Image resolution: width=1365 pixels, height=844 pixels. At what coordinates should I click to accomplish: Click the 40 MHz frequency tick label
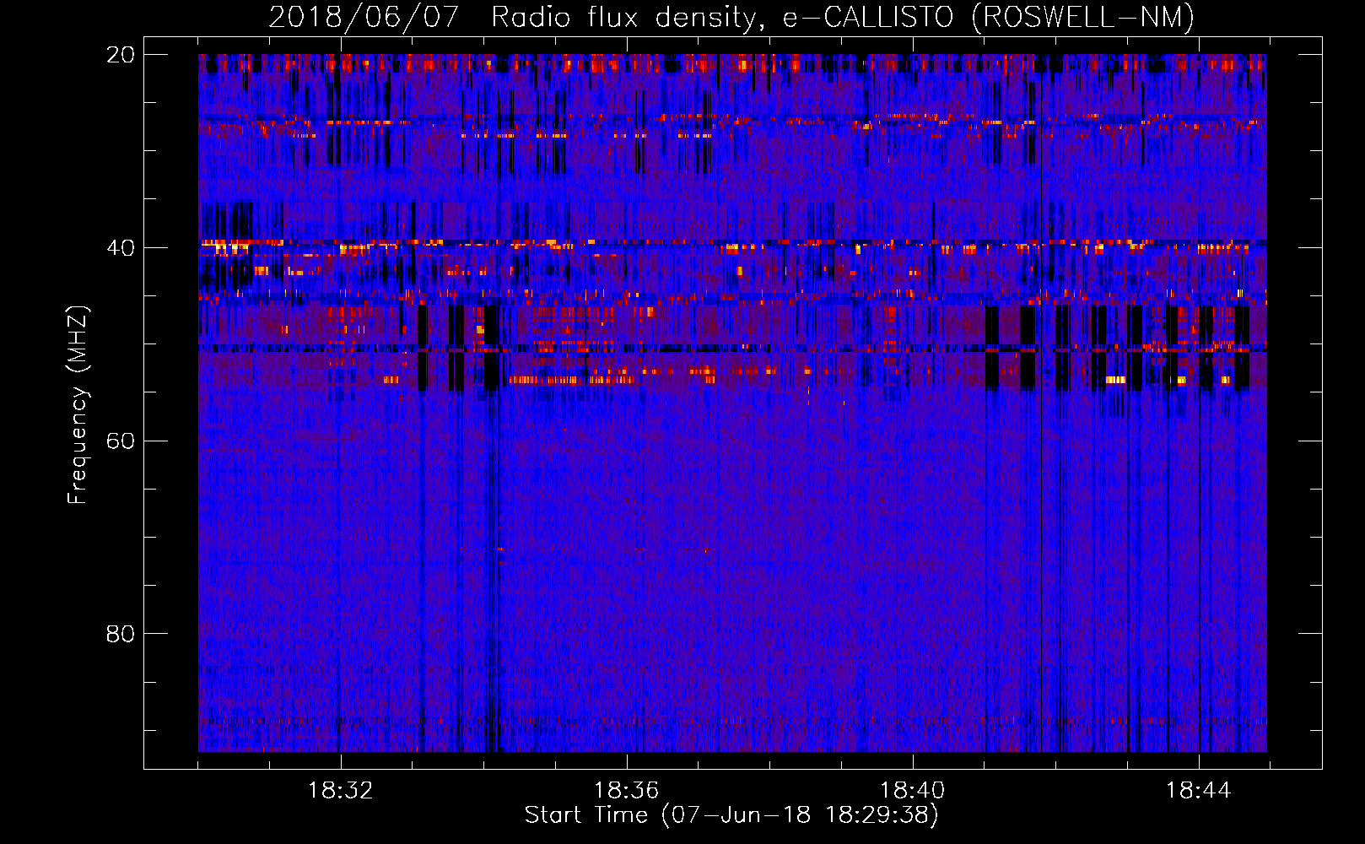(120, 248)
